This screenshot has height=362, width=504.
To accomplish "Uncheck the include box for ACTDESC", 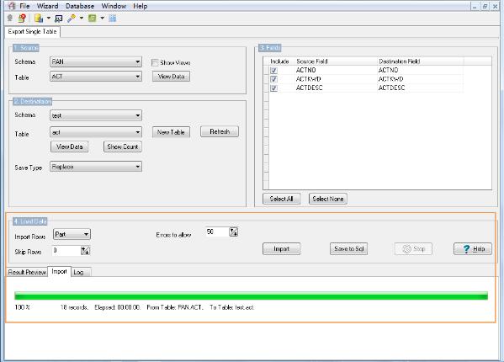I will tap(273, 88).
